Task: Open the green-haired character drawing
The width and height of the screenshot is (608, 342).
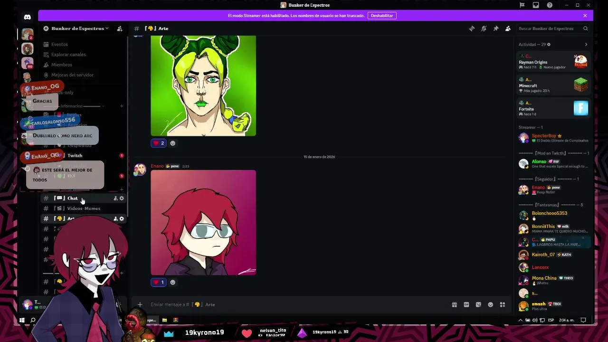Action: [203, 85]
